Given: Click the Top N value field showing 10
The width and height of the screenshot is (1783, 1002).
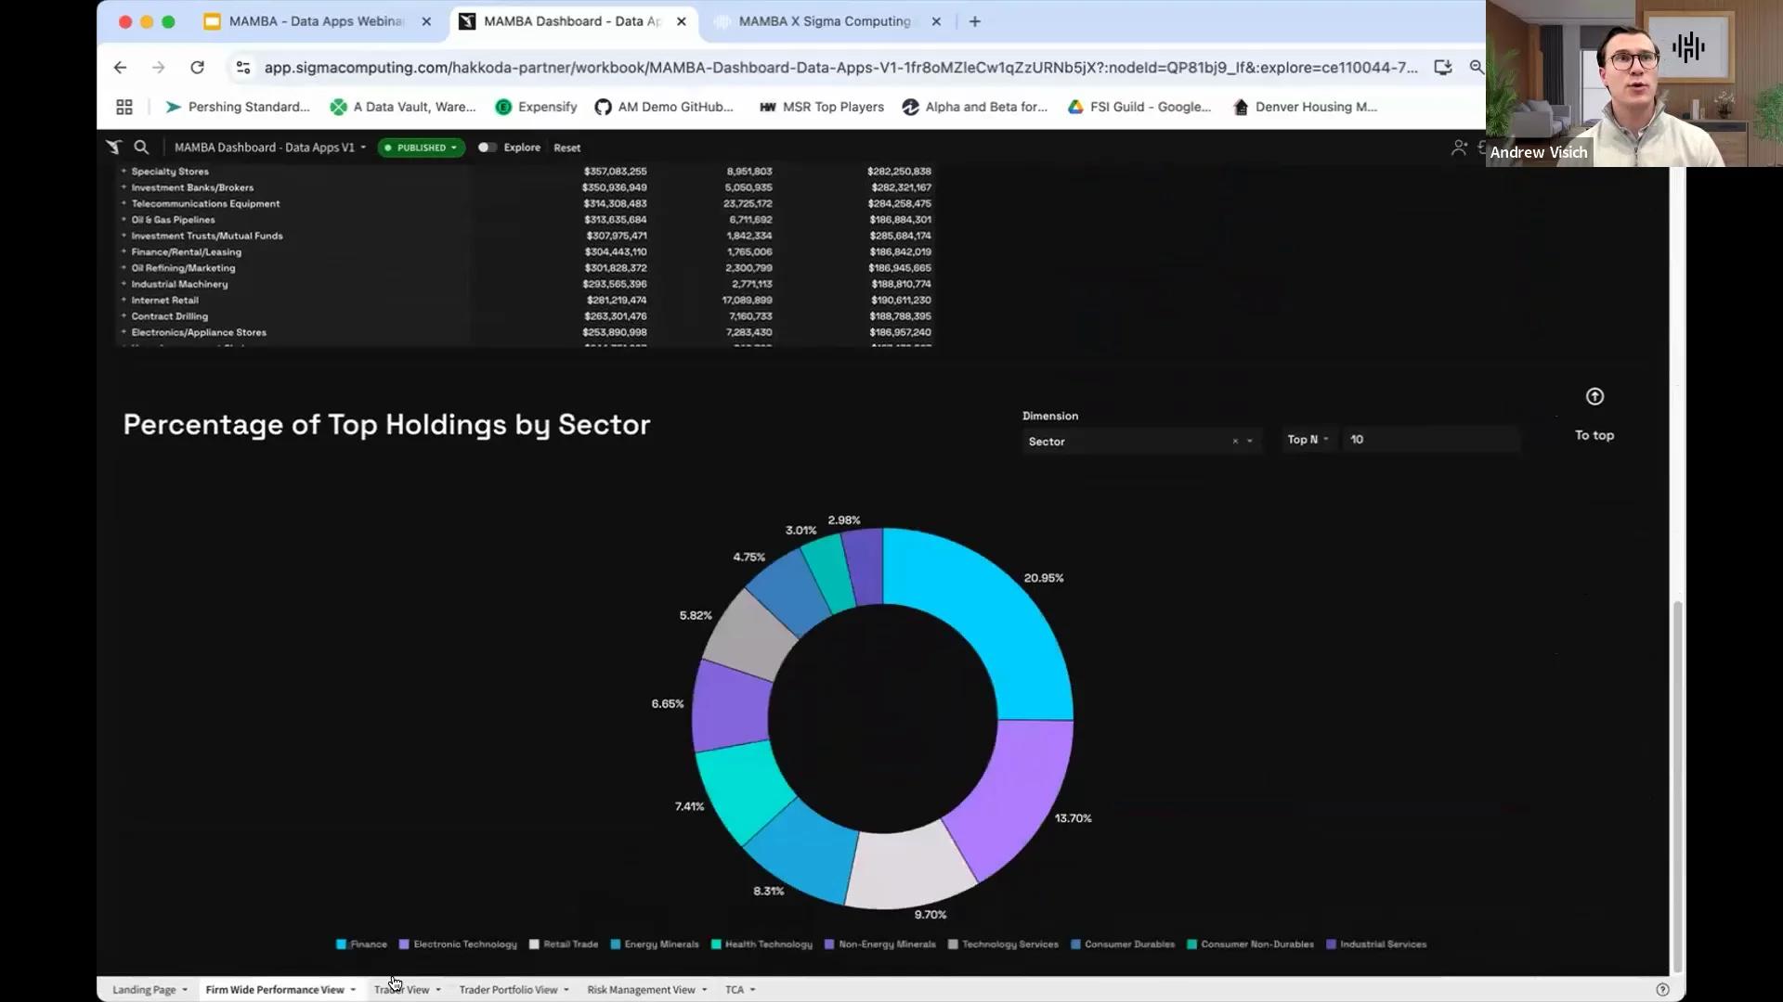Looking at the screenshot, I should click(x=1431, y=440).
